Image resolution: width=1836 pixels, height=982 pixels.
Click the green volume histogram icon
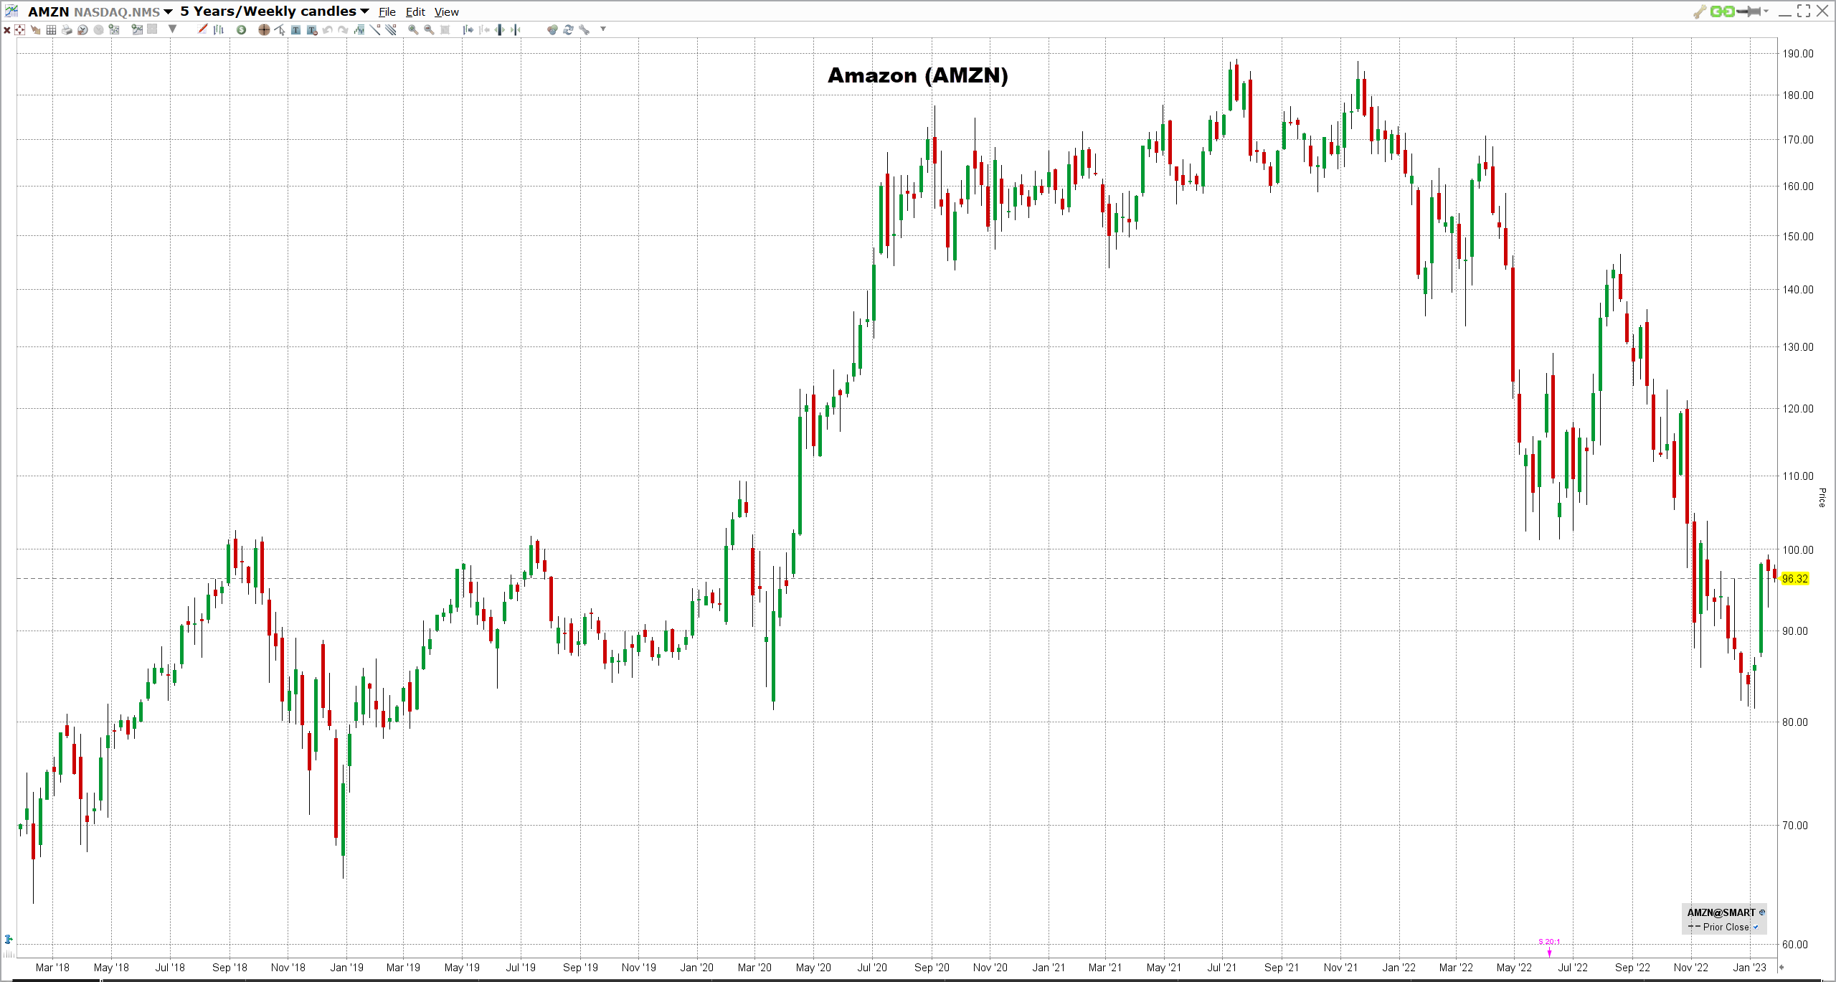pos(359,29)
